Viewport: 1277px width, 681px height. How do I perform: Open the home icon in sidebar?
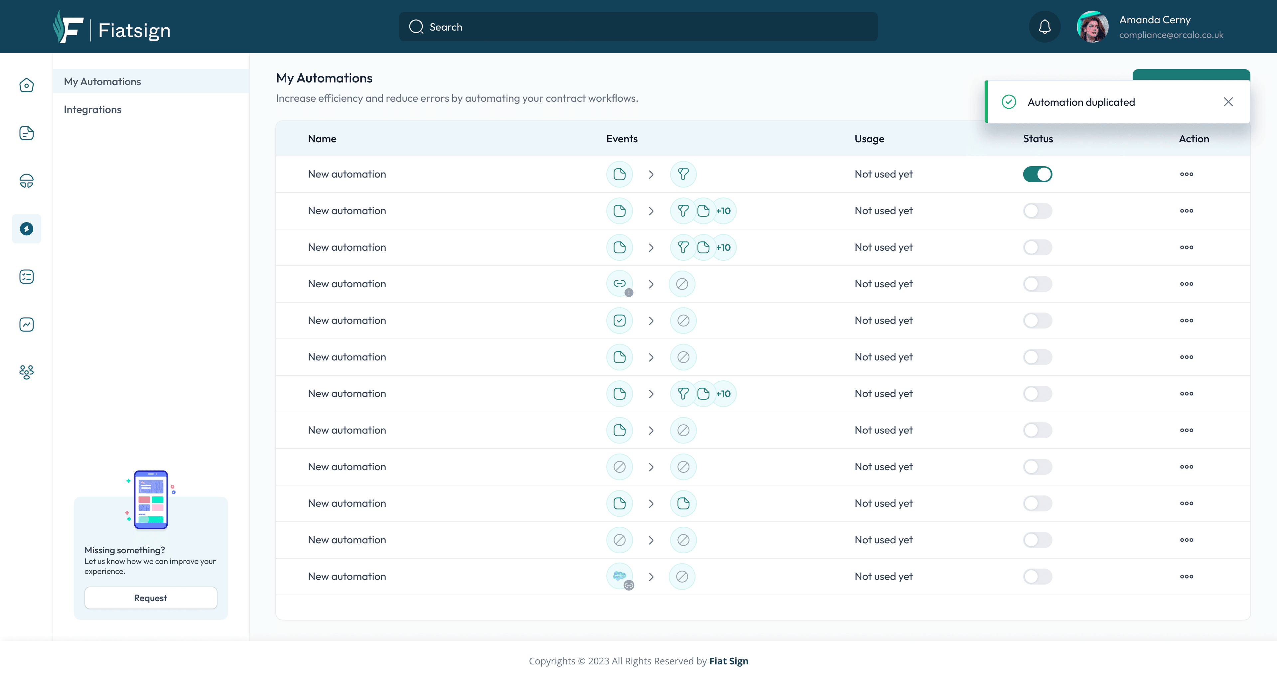pos(26,85)
